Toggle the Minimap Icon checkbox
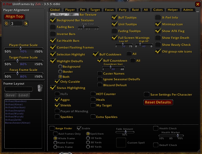This screenshot has height=154, width=202. coord(158,24)
